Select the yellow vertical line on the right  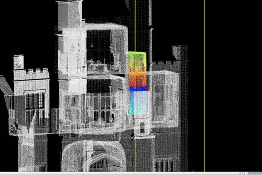[204, 86]
